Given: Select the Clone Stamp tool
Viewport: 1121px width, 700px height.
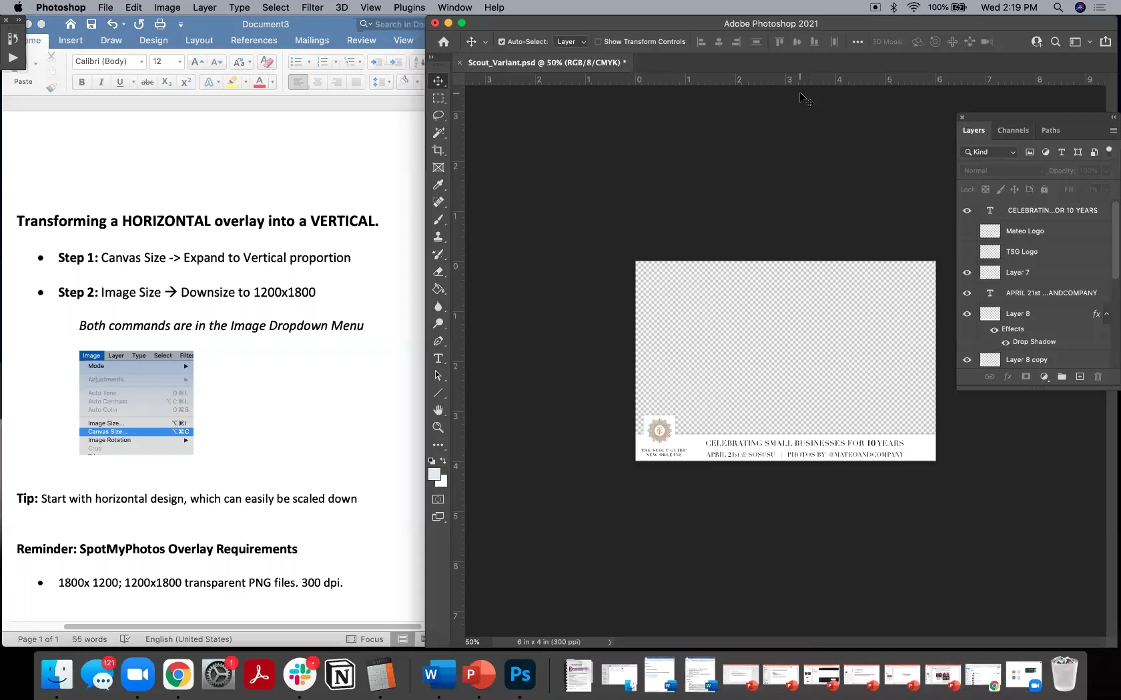Looking at the screenshot, I should coord(438,237).
